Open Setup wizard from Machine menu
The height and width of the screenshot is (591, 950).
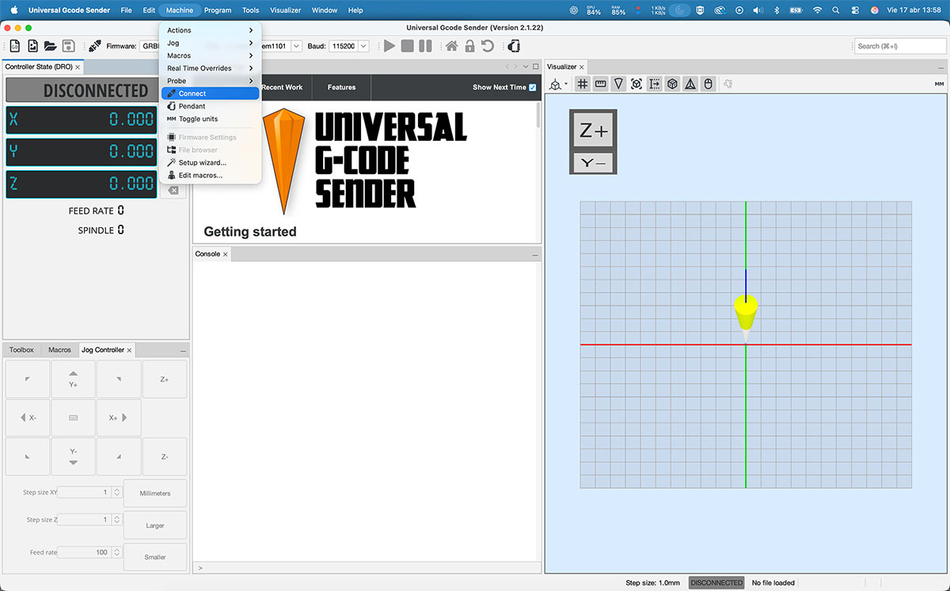tap(210, 162)
